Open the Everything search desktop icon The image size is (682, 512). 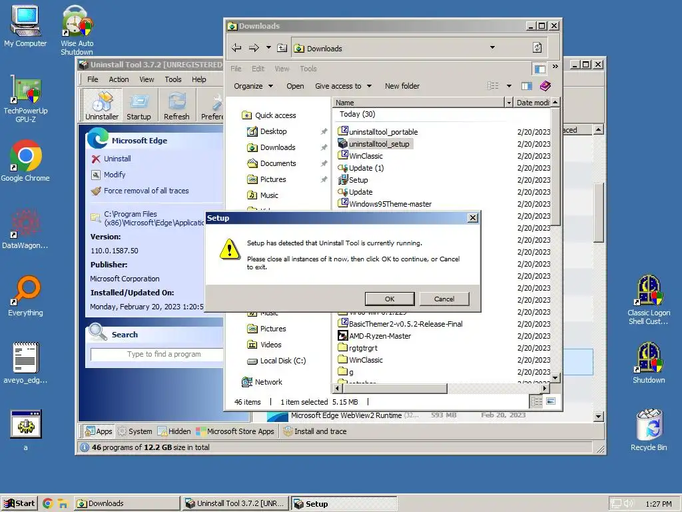(x=25, y=296)
